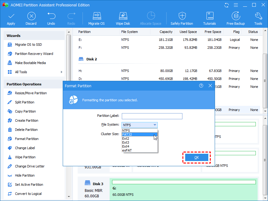Select FAT32 from the file system list
Screen dimensions: 268x201
(139, 135)
